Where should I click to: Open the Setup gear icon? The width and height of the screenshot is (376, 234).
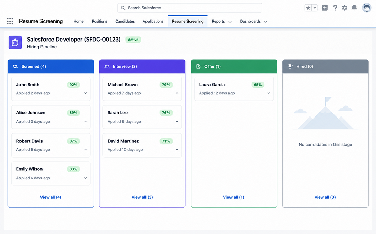click(x=345, y=8)
